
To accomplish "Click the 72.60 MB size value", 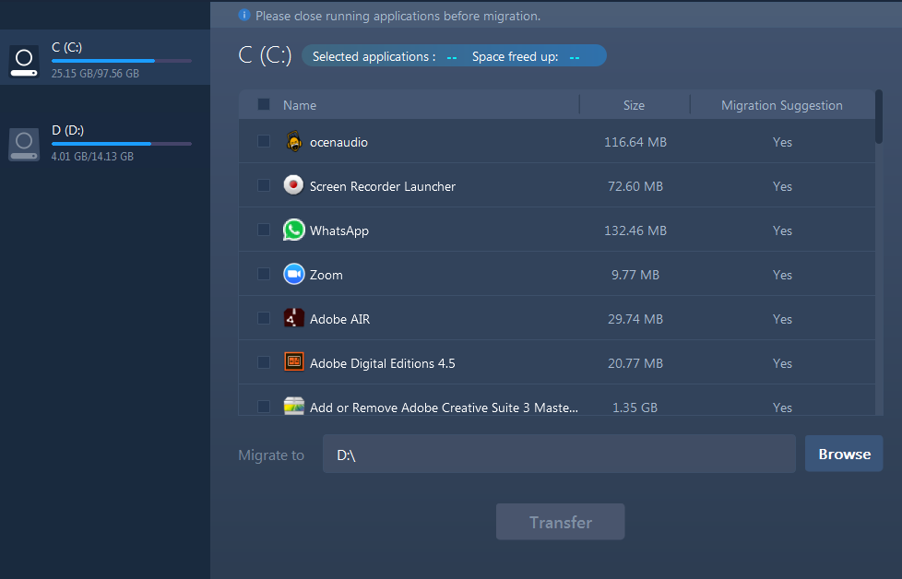I will click(635, 186).
